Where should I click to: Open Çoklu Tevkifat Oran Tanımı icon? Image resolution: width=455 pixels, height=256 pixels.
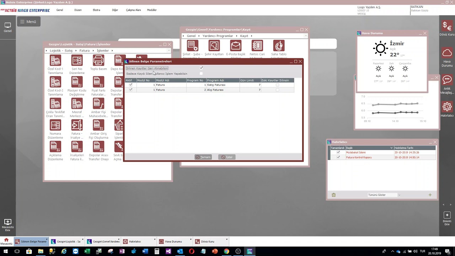[55, 103]
